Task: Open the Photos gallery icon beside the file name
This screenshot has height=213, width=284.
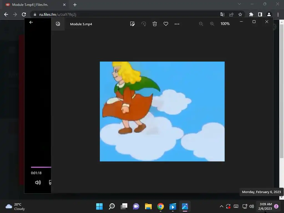Action: (x=58, y=24)
